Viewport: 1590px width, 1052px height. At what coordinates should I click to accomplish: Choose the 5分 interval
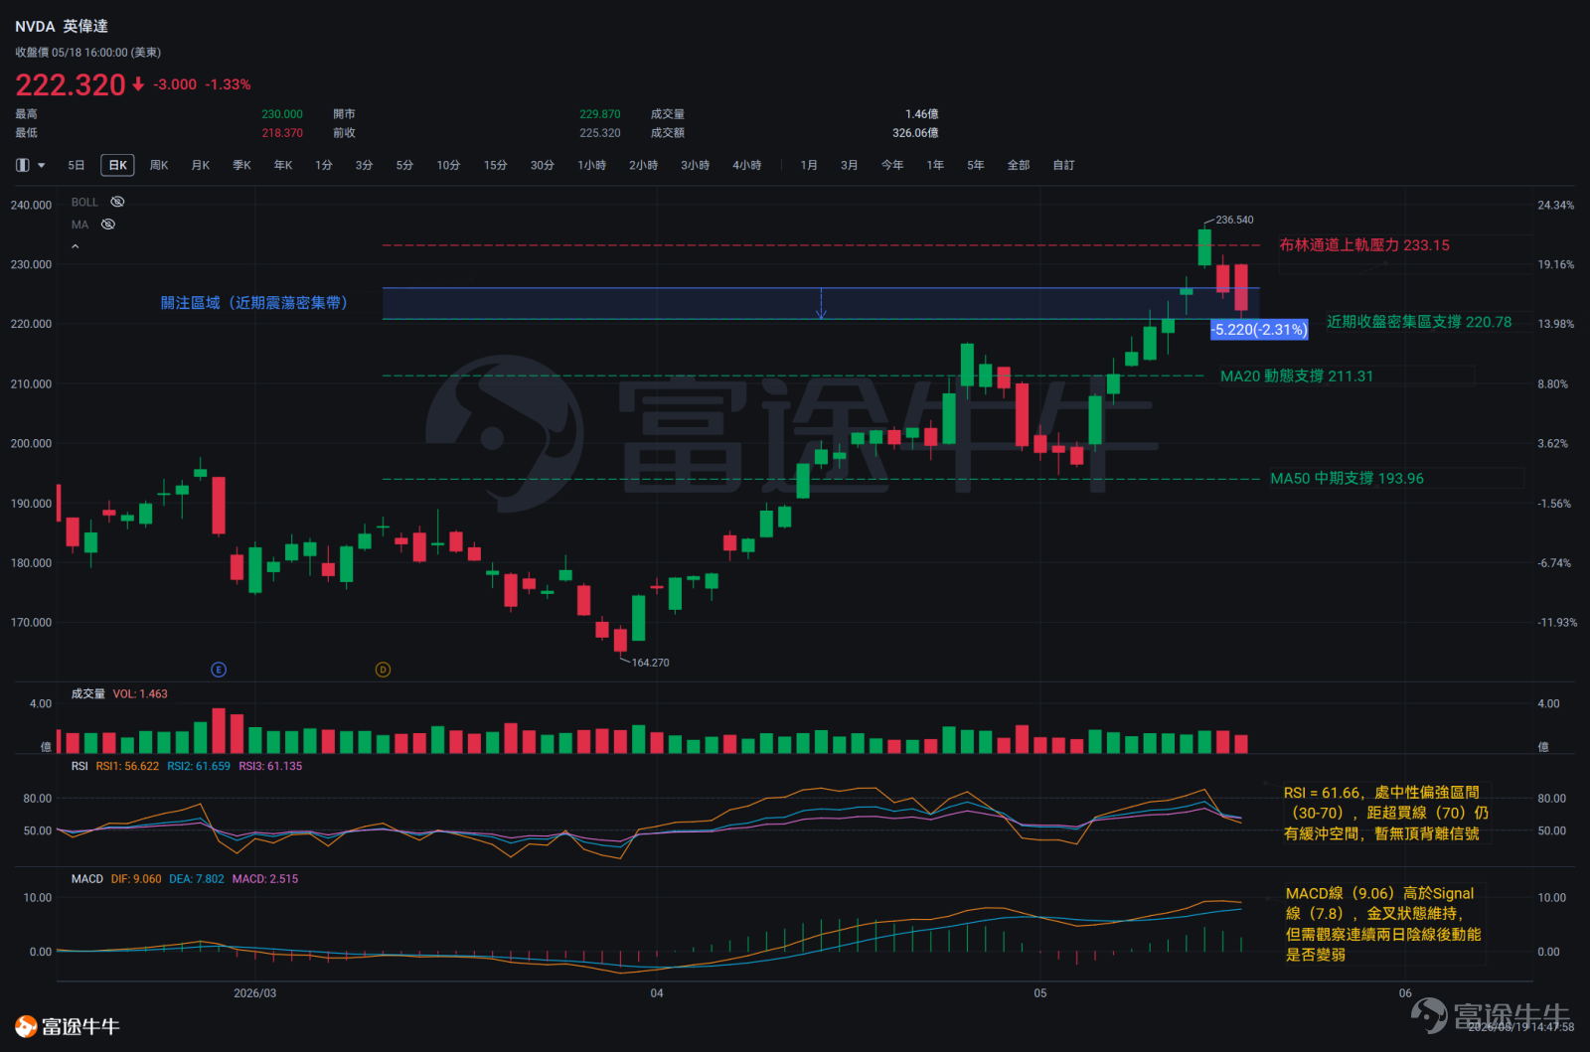coord(404,165)
